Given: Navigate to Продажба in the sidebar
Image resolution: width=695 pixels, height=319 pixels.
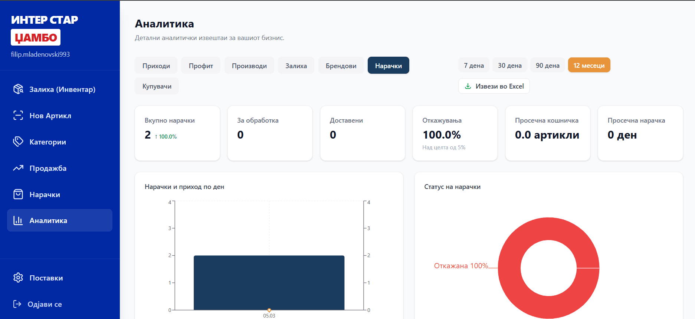Looking at the screenshot, I should tap(60, 168).
